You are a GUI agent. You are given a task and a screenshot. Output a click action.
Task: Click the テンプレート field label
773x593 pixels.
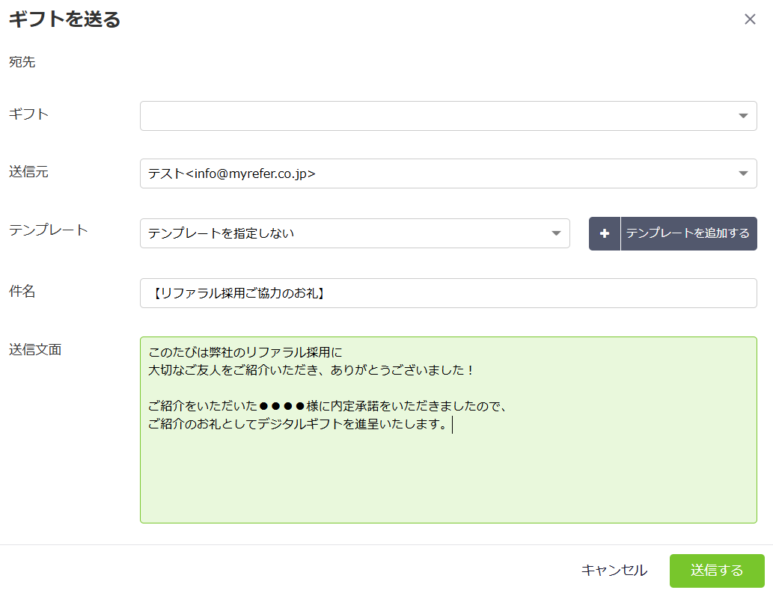click(48, 230)
